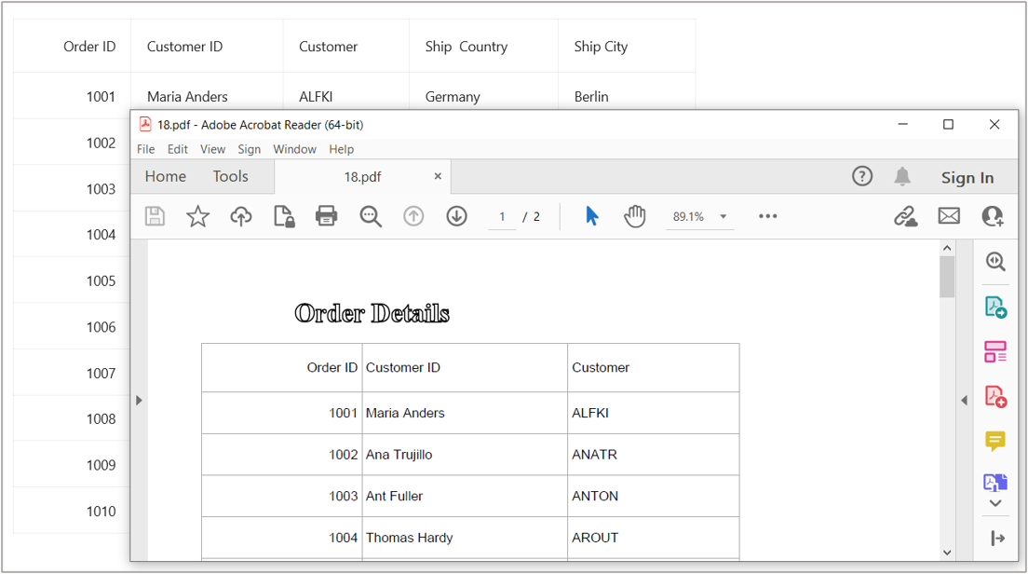Open the yellow Comment tool in sidebar
The width and height of the screenshot is (1028, 574).
(x=994, y=441)
